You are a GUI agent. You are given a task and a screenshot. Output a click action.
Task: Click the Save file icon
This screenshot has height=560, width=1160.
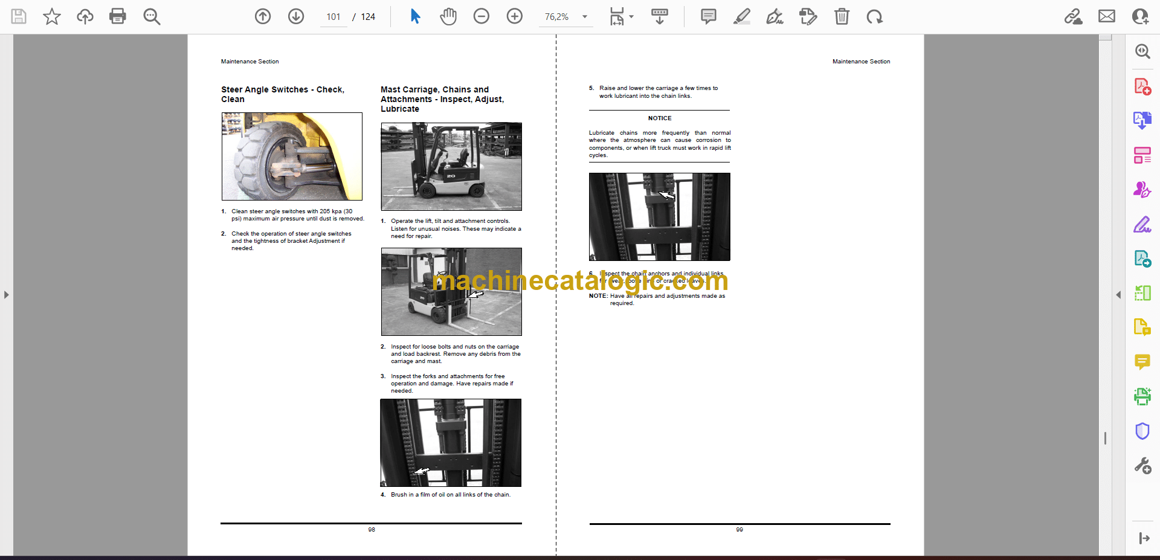pyautogui.click(x=19, y=16)
